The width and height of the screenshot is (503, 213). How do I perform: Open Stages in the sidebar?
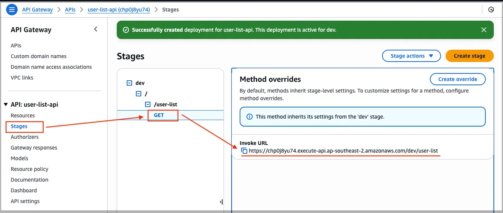(x=19, y=126)
